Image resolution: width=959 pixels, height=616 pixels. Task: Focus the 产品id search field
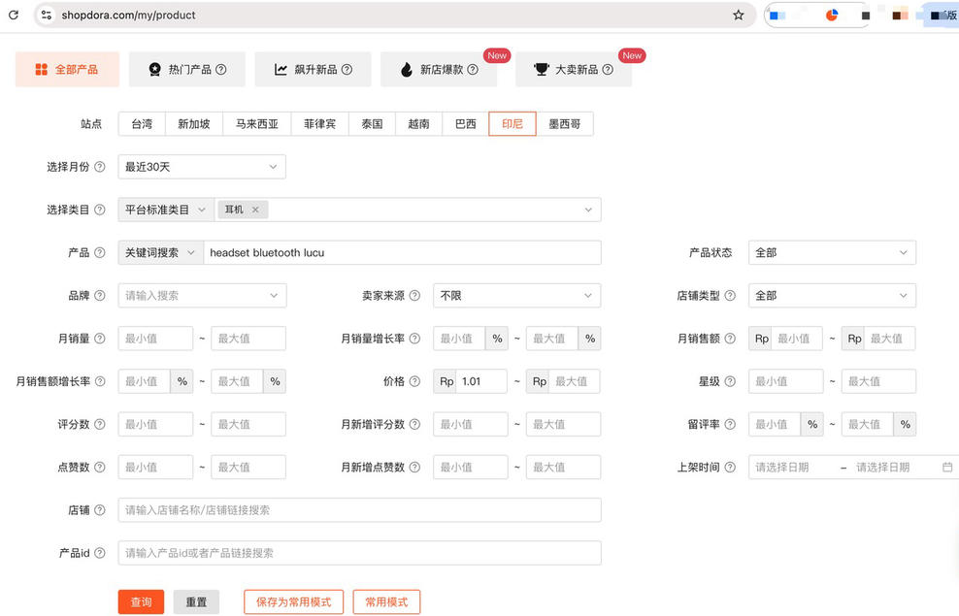coord(359,553)
